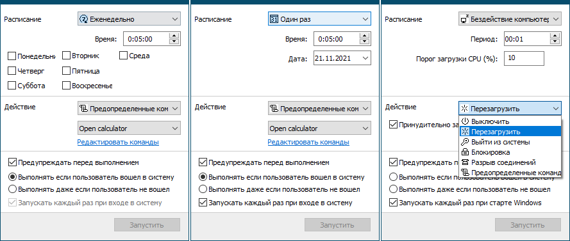Choose Перезагрузить from the action list
This screenshot has width=570, height=241.
pos(510,131)
